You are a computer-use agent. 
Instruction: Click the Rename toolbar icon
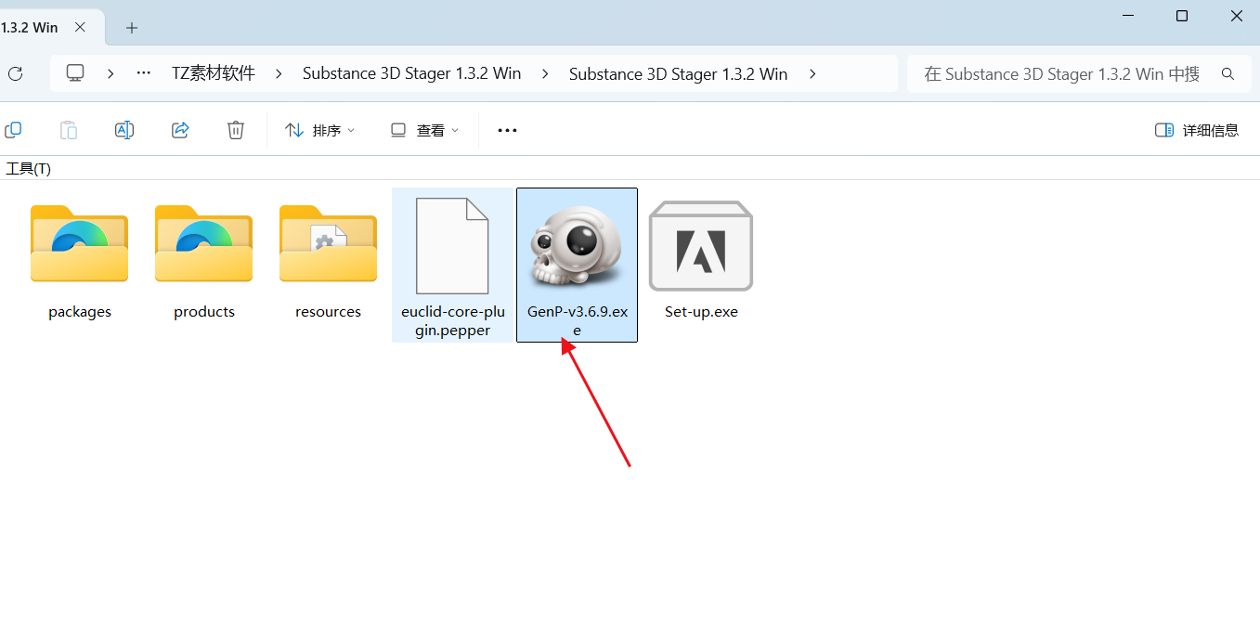[x=124, y=130]
